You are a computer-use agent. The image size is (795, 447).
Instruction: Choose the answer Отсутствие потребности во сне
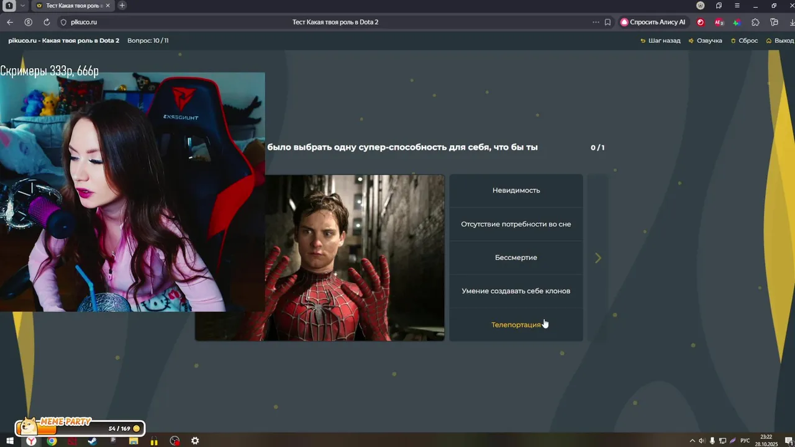(516, 224)
